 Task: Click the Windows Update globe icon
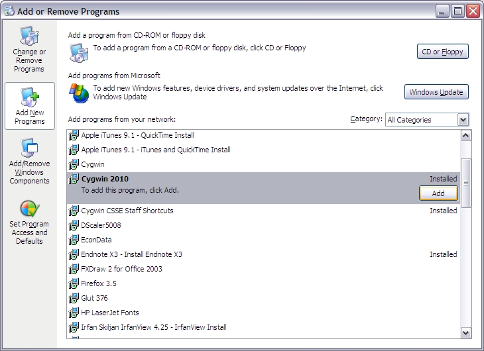pyautogui.click(x=79, y=93)
